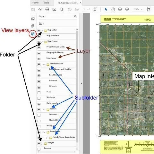Collapse the Map Frame folder chevron

click(42, 42)
